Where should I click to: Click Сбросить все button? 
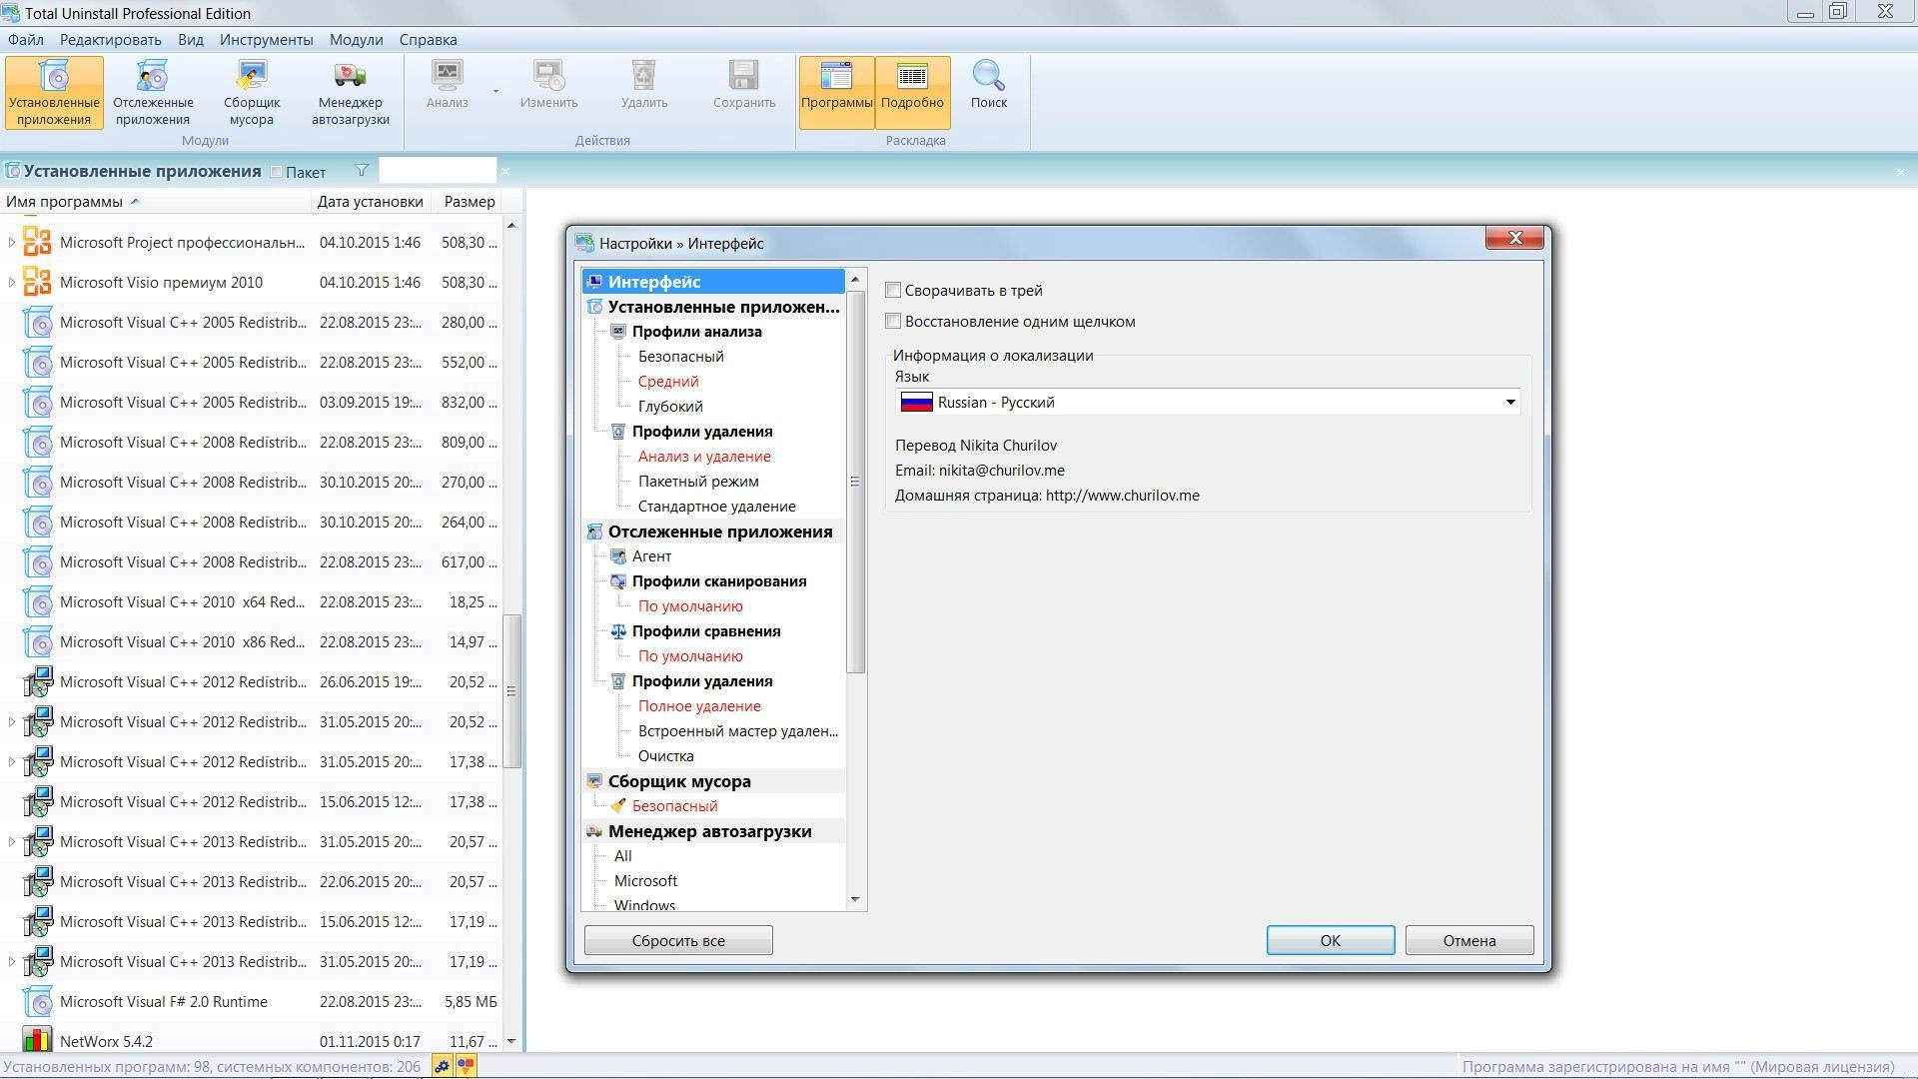coord(678,940)
